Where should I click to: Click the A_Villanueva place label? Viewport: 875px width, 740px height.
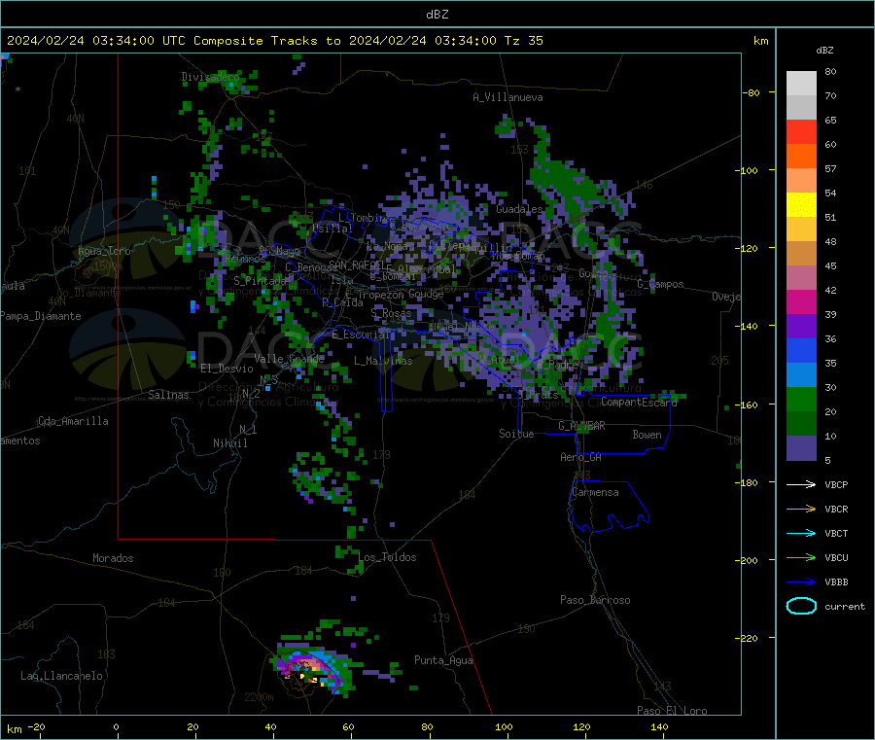[x=507, y=97]
